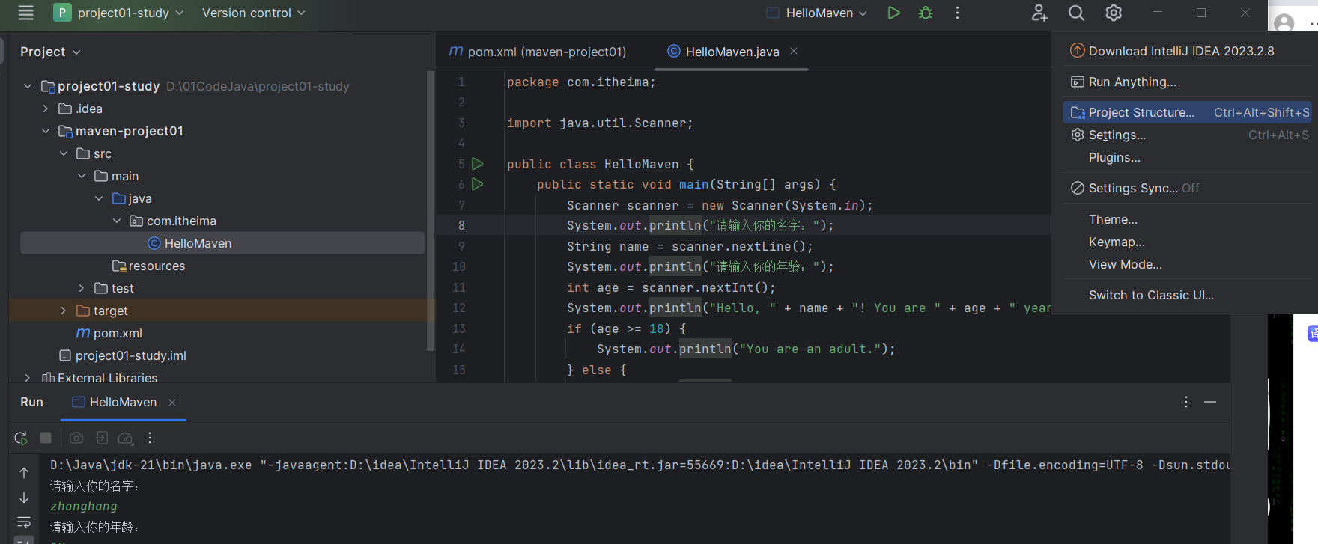Viewport: 1318px width, 544px height.
Task: Select Switch to Classic UI...
Action: pyautogui.click(x=1188, y=295)
